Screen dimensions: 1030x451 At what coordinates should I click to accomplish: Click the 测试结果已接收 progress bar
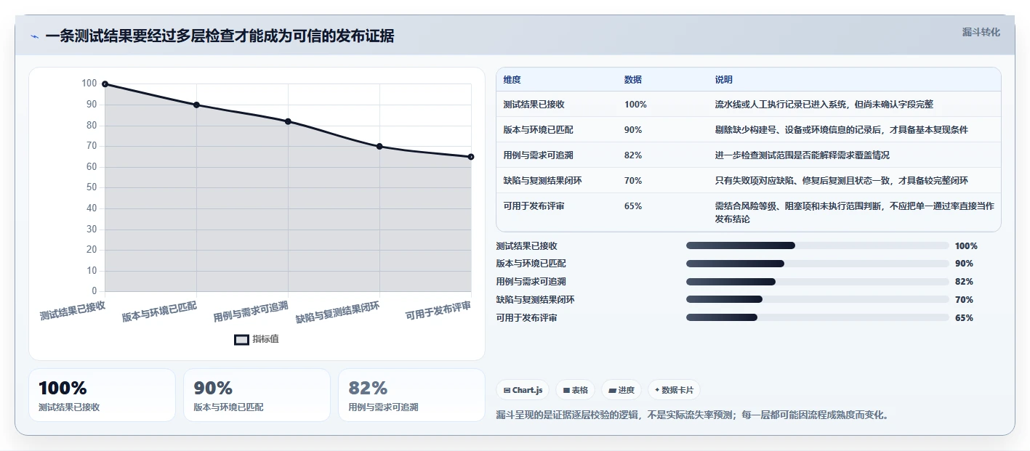click(818, 245)
